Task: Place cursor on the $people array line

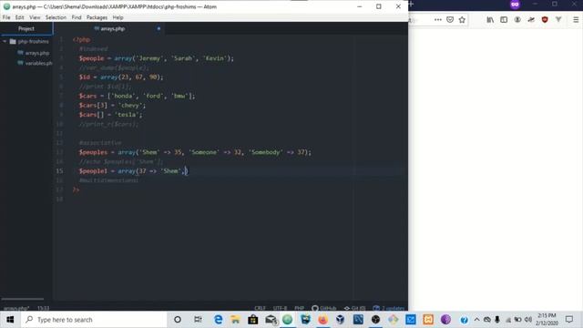Action: pos(156,58)
